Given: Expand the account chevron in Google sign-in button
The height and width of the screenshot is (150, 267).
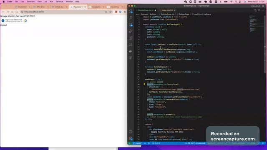Looking at the screenshot, I should click(21, 22).
